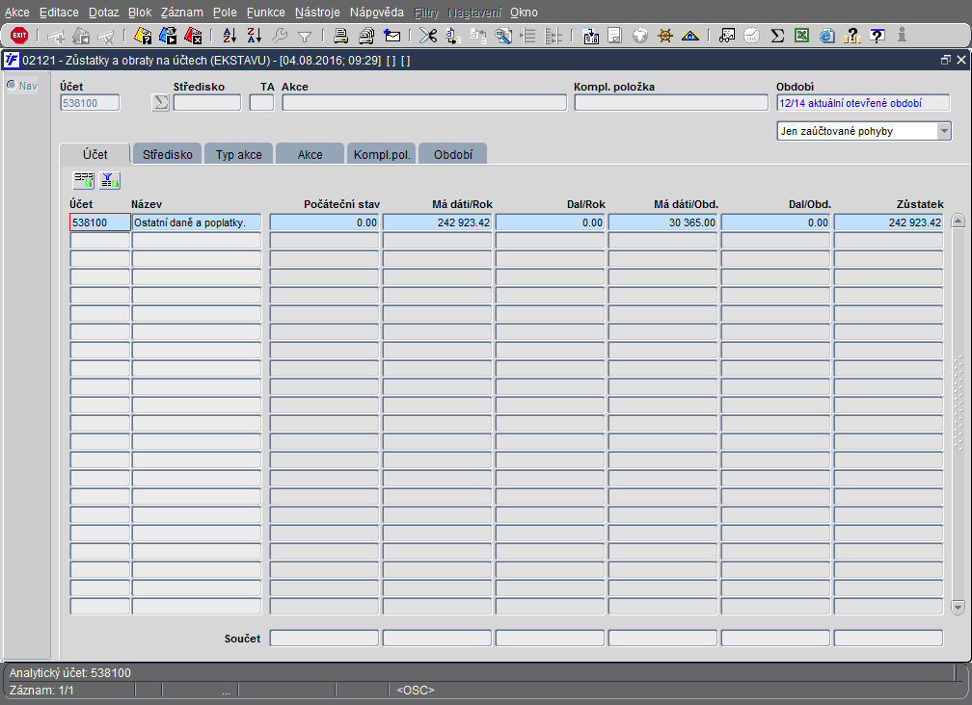Viewport: 972px width, 705px height.
Task: Sort descending with the Z-A toolbar icon
Action: 255,36
